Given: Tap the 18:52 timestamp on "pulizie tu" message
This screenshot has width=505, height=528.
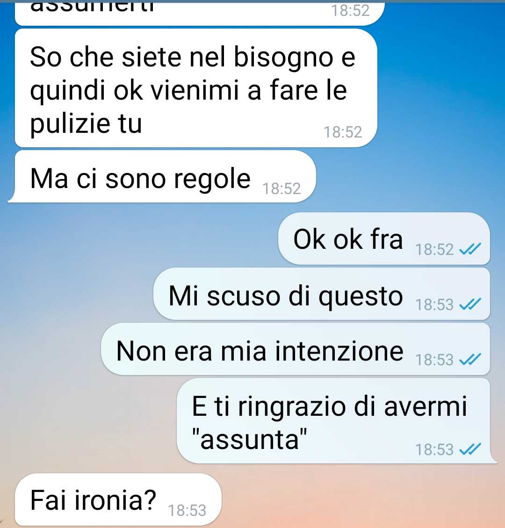Looking at the screenshot, I should click(x=343, y=132).
